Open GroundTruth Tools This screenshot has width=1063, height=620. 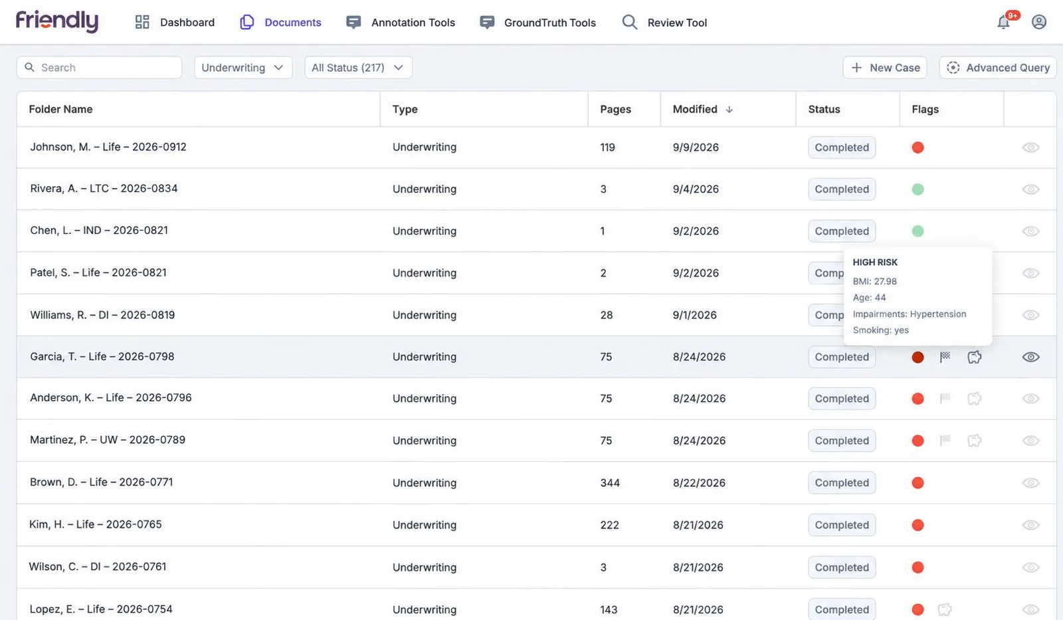pyautogui.click(x=538, y=23)
